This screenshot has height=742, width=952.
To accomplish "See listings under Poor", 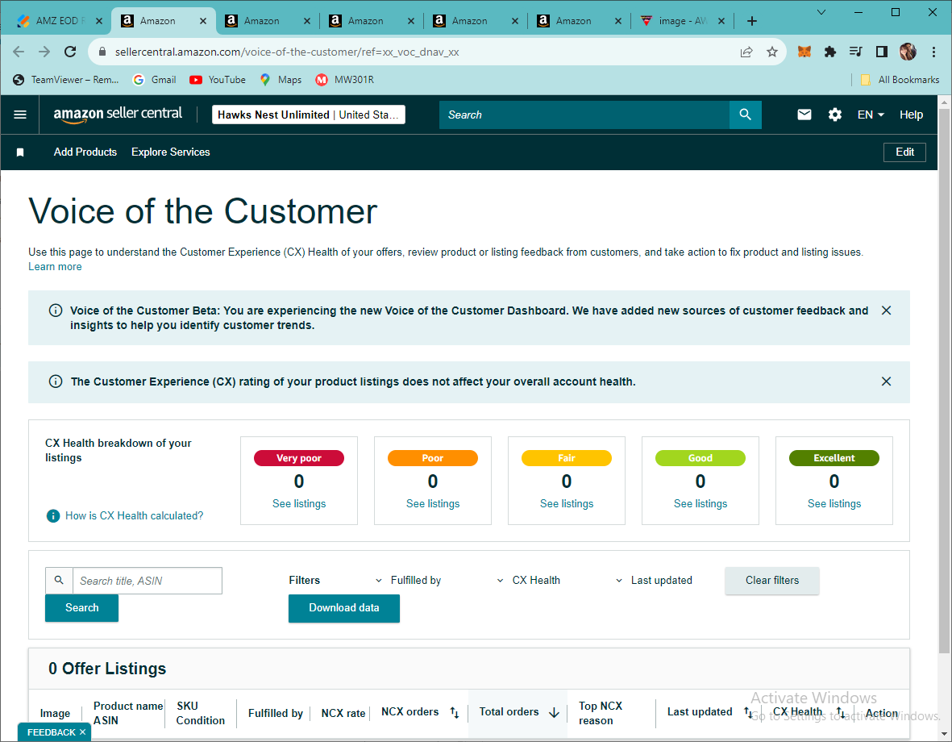I will coord(433,503).
